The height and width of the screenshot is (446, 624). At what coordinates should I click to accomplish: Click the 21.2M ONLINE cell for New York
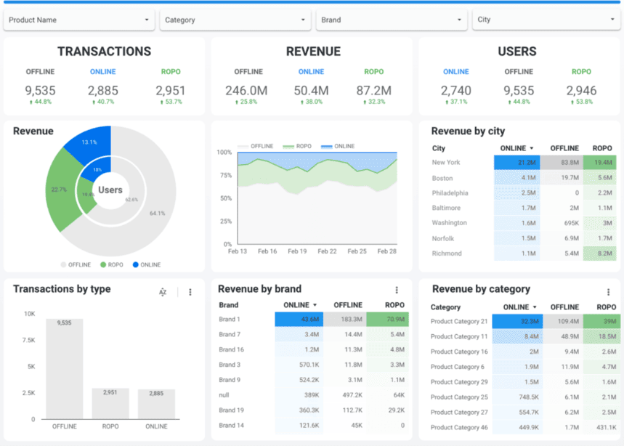pyautogui.click(x=517, y=162)
